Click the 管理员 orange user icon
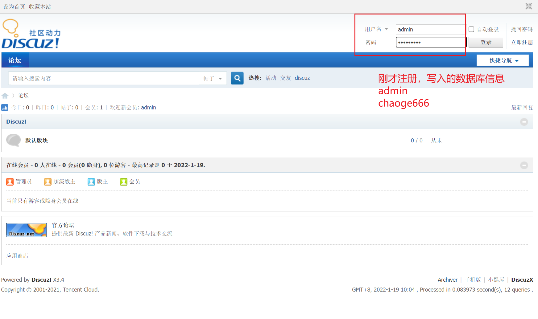This screenshot has height=319, width=538. [10, 182]
